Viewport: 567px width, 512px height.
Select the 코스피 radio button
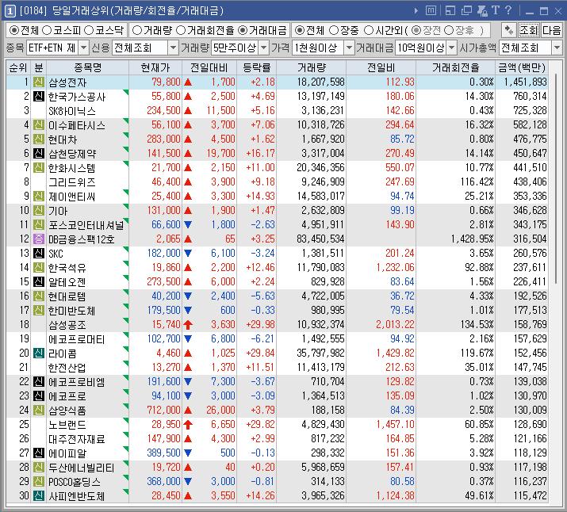(x=47, y=30)
